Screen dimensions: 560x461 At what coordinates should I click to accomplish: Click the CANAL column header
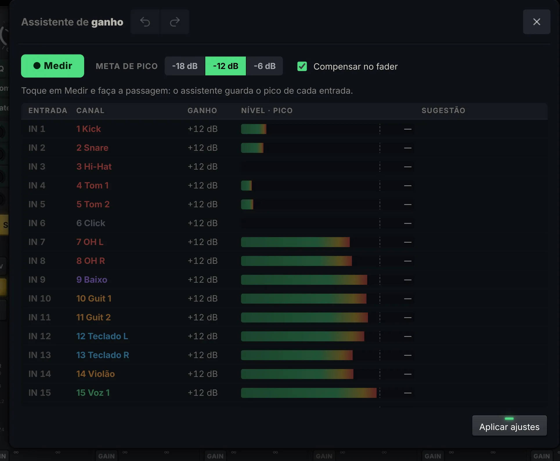[90, 110]
